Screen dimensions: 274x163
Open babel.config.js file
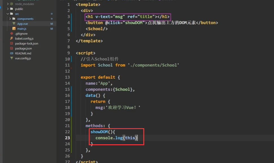click(24, 38)
